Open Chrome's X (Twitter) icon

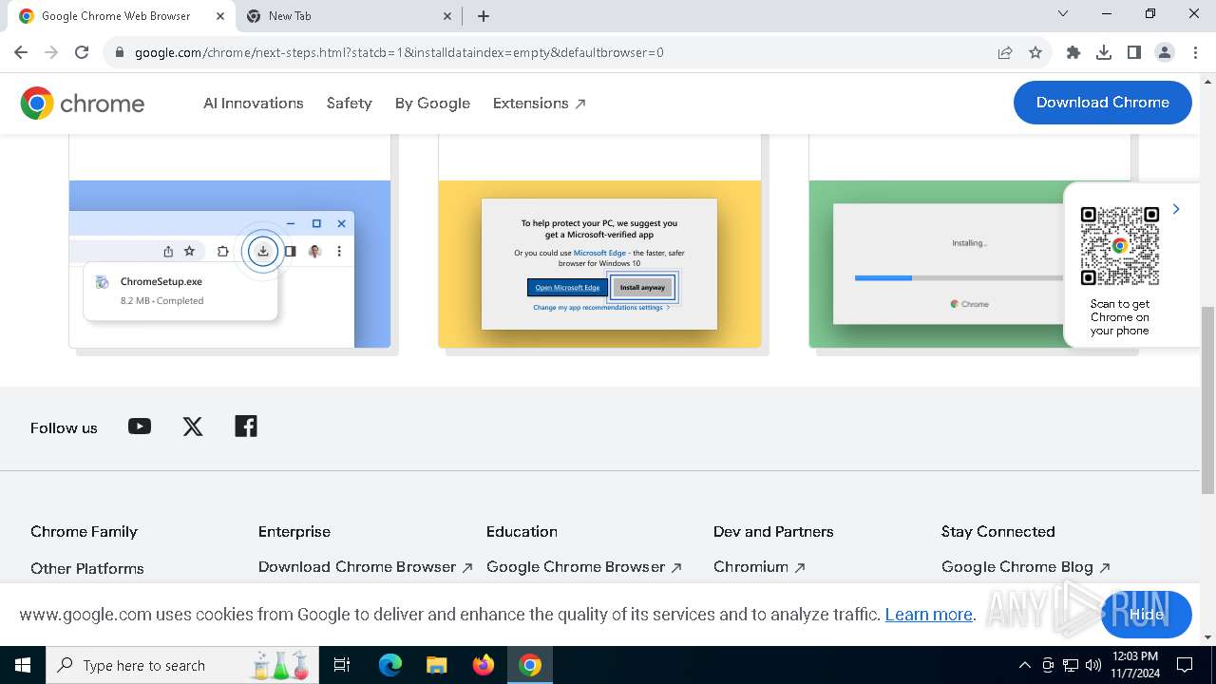[193, 427]
